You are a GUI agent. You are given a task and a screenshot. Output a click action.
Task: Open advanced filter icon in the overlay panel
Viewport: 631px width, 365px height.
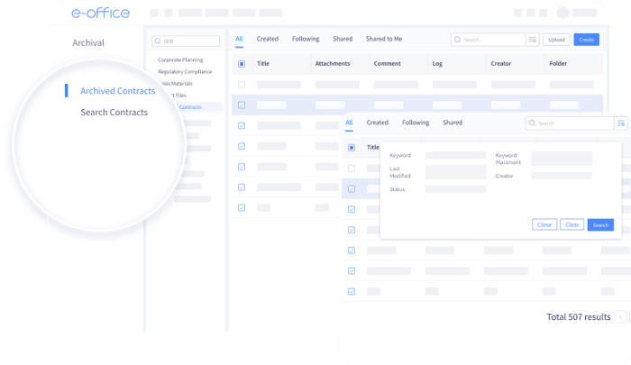621,123
